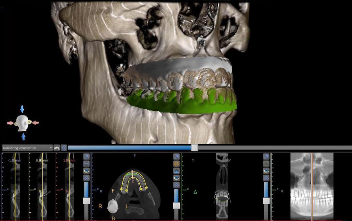Click the left pink arrow beside head model
Screen dimensions: 352x221
point(10,123)
